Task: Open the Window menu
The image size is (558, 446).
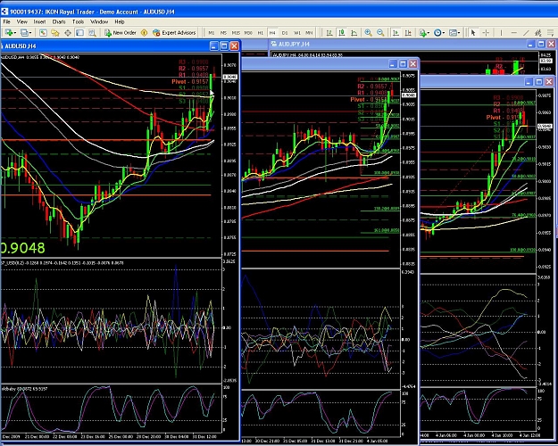Action: point(99,21)
